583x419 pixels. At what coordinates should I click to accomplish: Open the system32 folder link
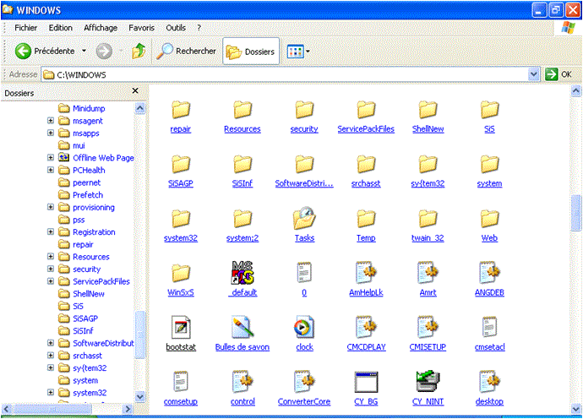click(x=181, y=238)
